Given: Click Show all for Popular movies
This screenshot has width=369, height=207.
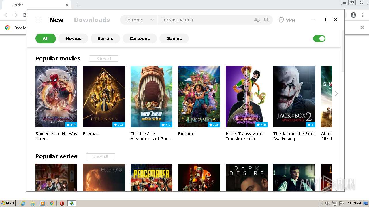Looking at the screenshot, I should coord(104,58).
